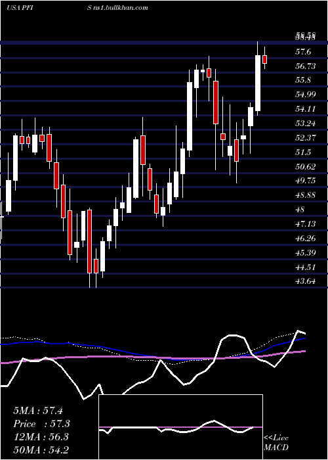Click the 'Price : 57.3' value
Viewport: 328px width, 460px height.
point(42,424)
